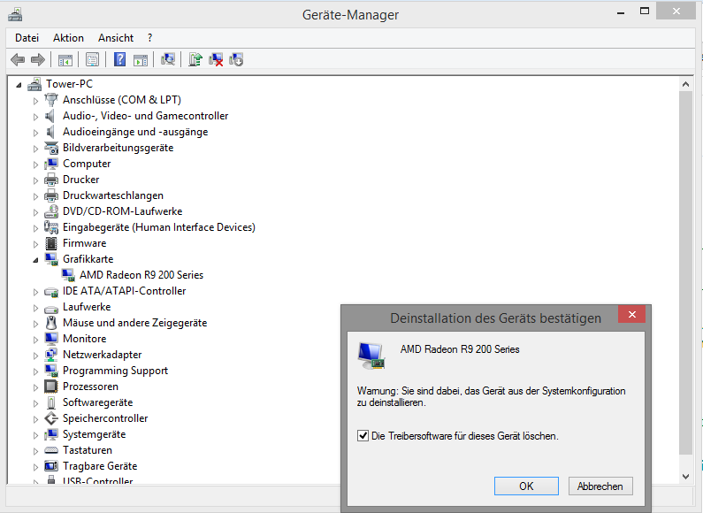Uncheck the Treibersoftware löschen checkbox
Viewport: 703px width, 513px height.
click(x=363, y=435)
